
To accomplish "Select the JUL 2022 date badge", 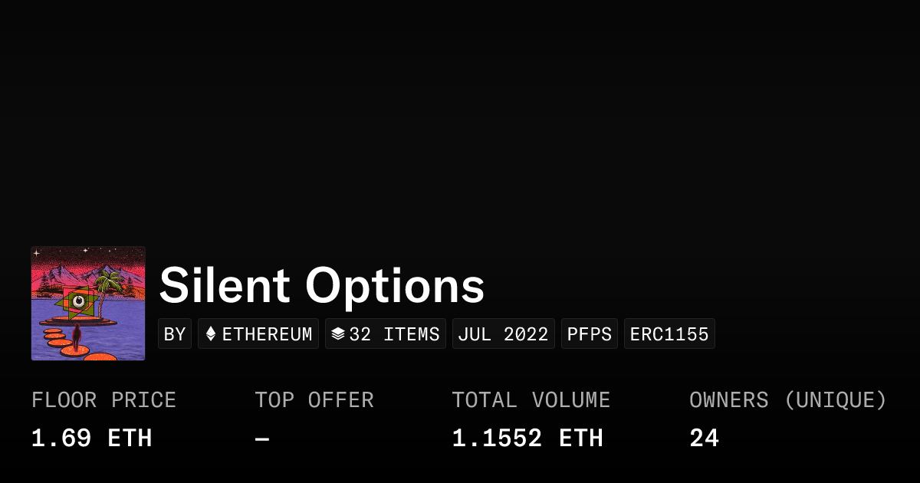I will 503,334.
